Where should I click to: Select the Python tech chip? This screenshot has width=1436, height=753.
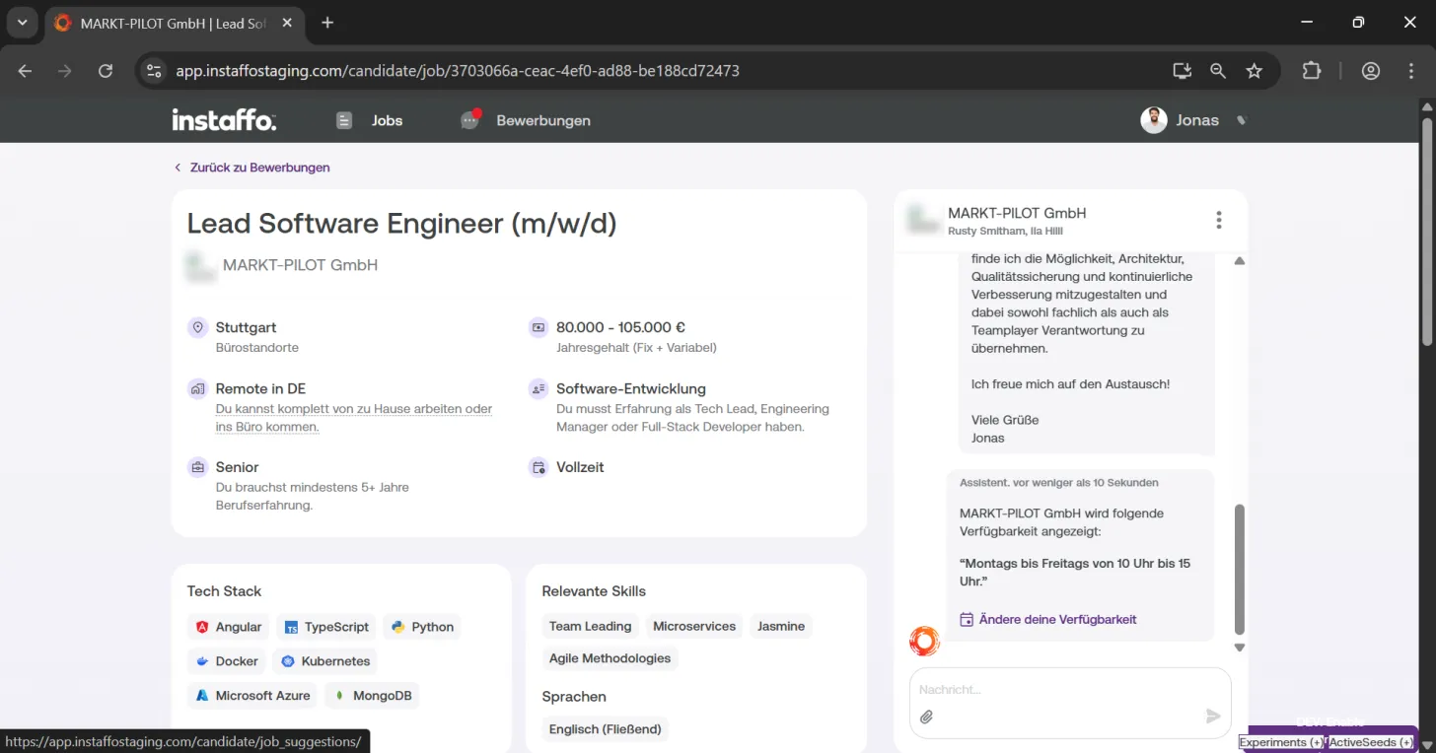click(422, 627)
